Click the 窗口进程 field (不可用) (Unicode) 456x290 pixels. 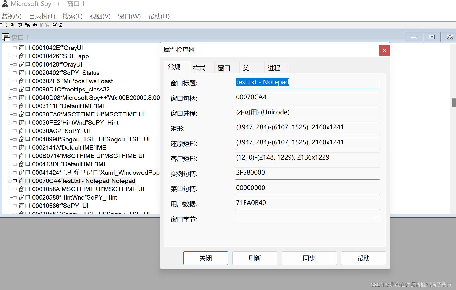tap(307, 113)
